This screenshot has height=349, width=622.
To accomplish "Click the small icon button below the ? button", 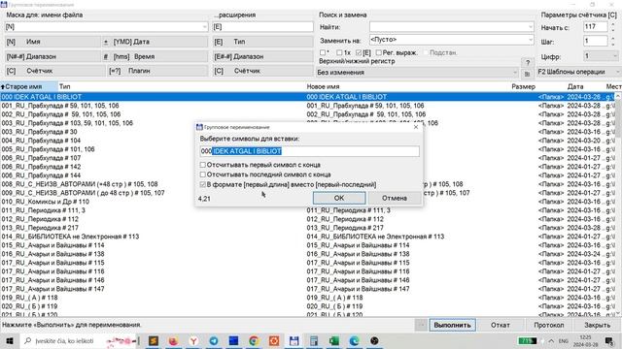I will 527,74.
